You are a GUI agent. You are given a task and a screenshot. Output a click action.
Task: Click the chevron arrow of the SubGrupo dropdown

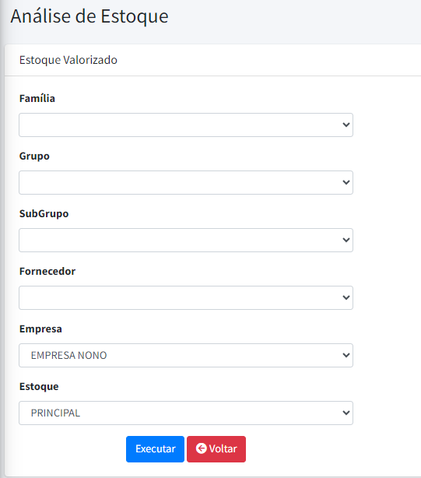[346, 240]
